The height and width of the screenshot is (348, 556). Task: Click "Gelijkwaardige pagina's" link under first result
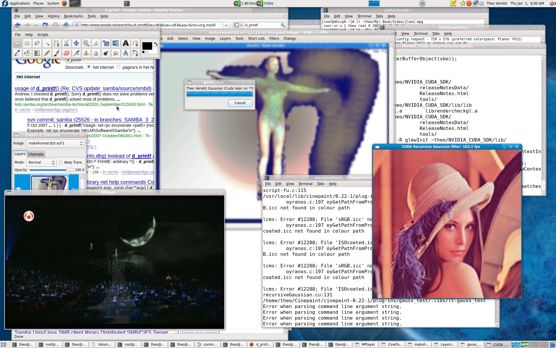(56, 110)
